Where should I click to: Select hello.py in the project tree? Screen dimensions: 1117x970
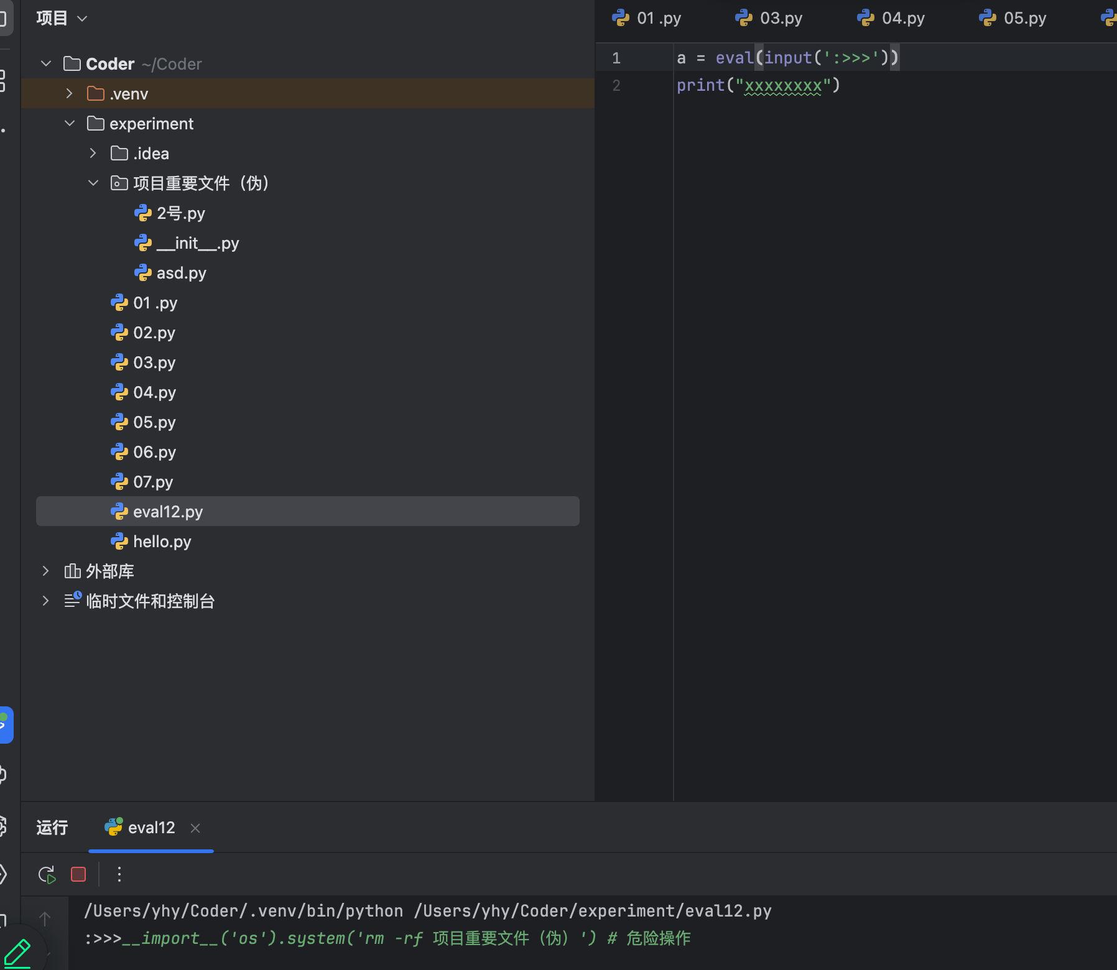(162, 542)
